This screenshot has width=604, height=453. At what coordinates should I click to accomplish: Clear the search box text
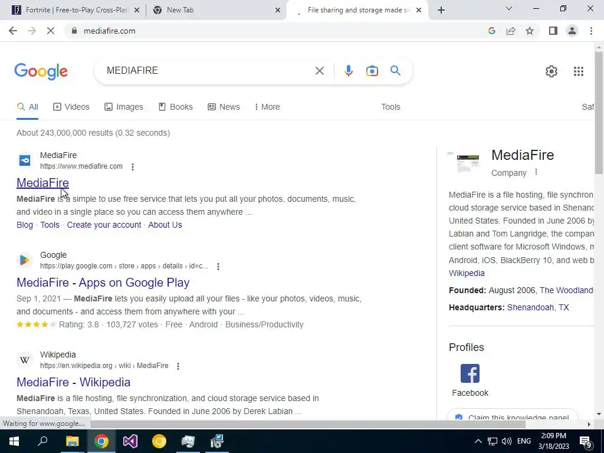pyautogui.click(x=319, y=71)
